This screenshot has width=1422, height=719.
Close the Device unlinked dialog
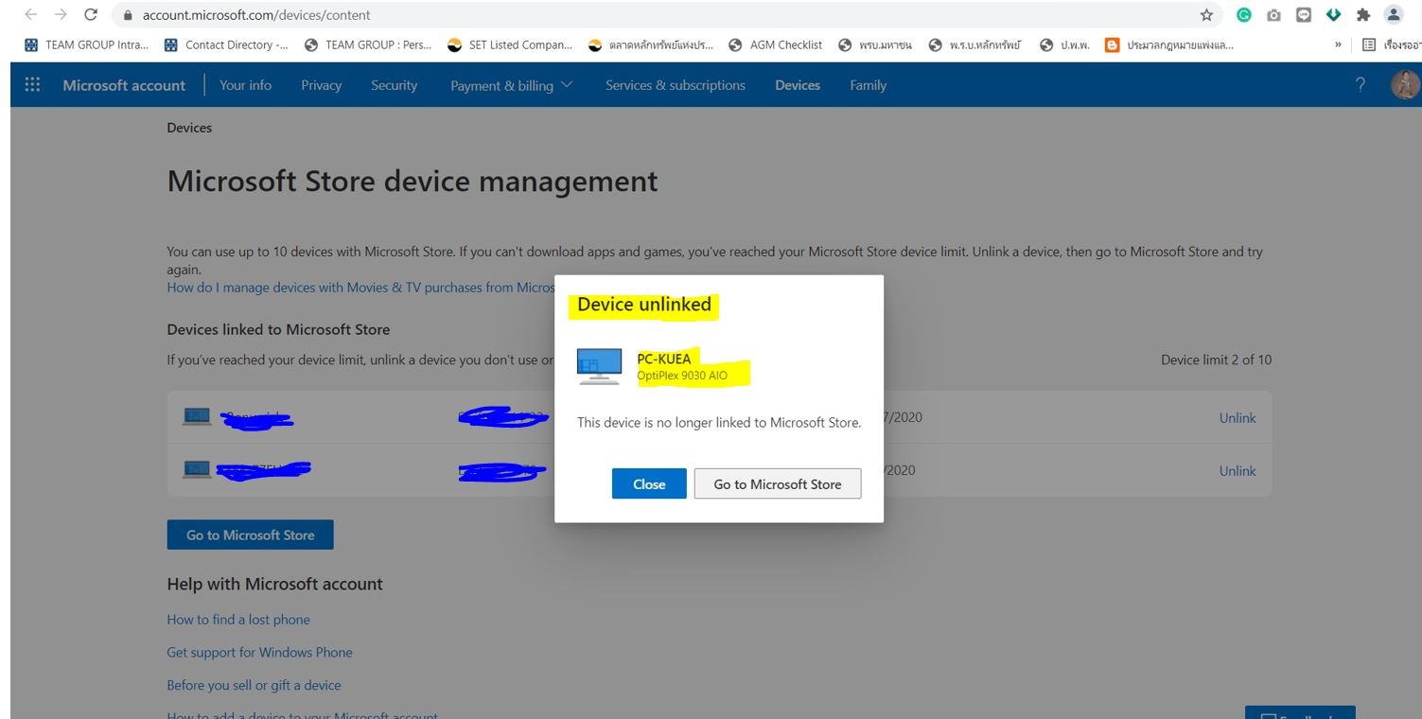point(649,483)
